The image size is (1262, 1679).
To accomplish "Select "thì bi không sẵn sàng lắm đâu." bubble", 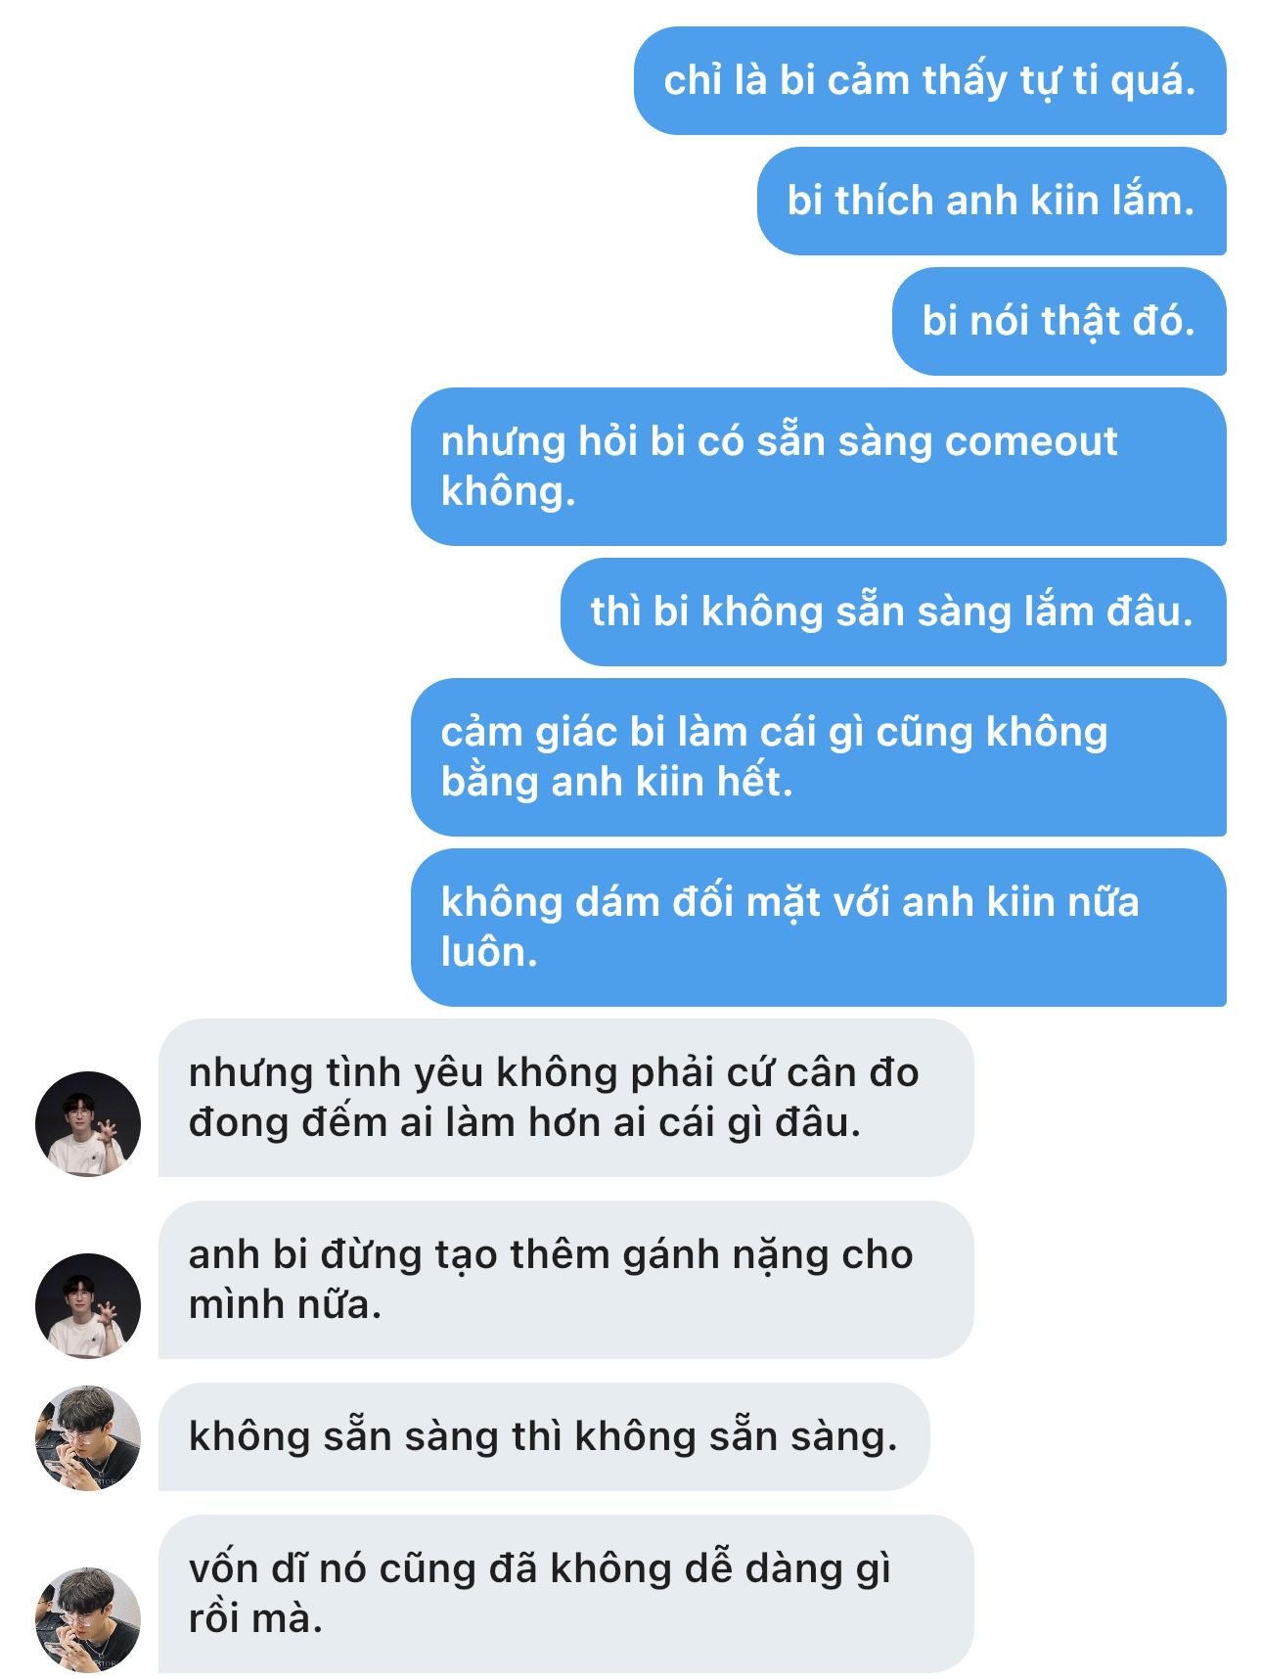I will tap(892, 613).
